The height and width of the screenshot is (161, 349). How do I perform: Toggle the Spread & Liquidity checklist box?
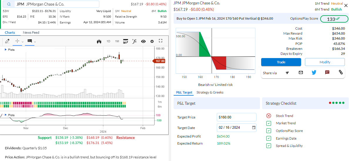(269, 146)
